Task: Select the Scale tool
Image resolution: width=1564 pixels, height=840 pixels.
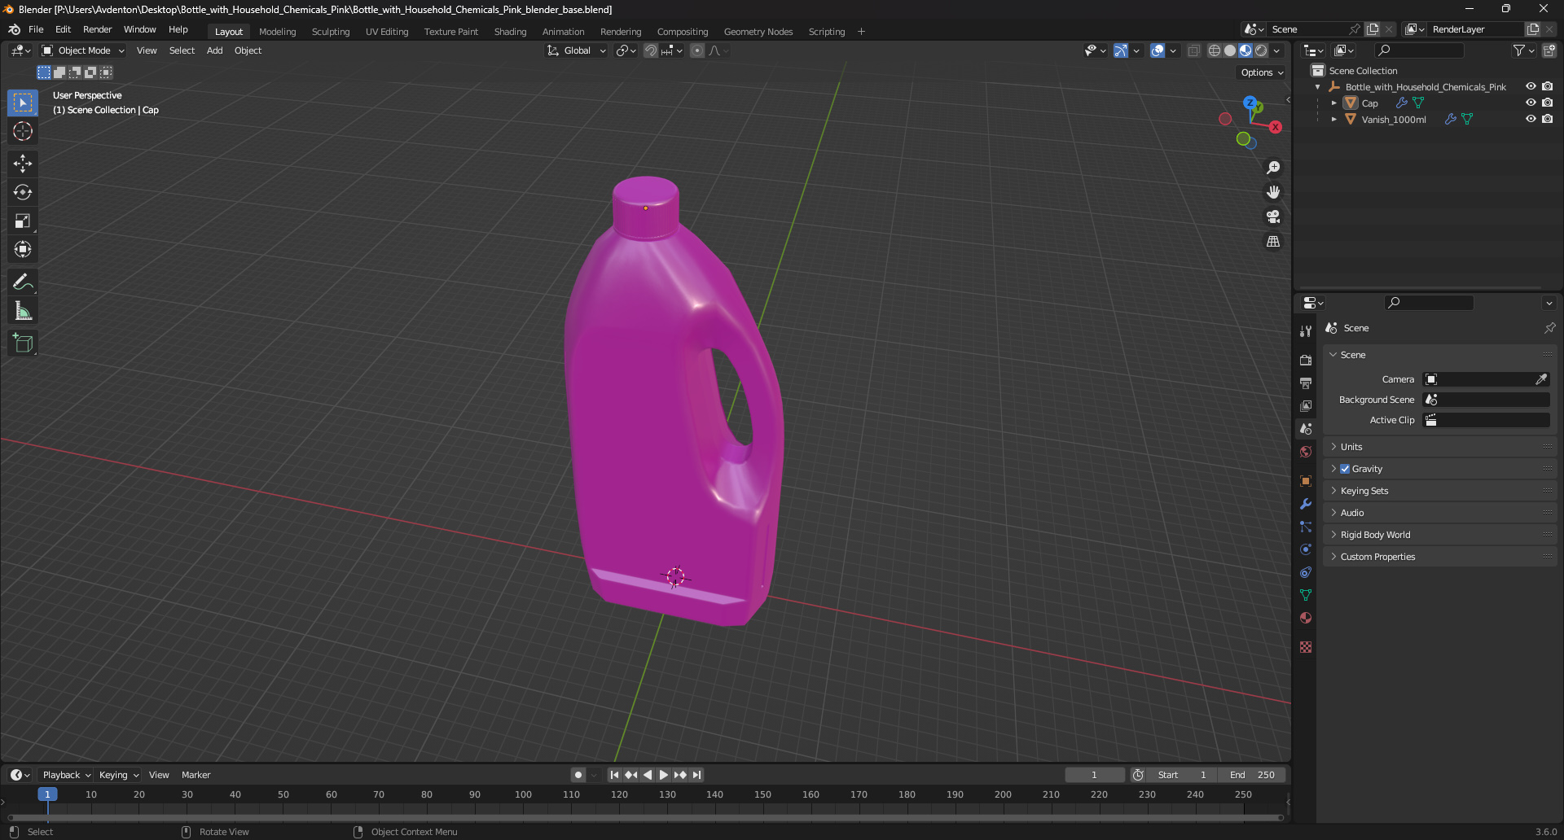Action: (x=23, y=221)
